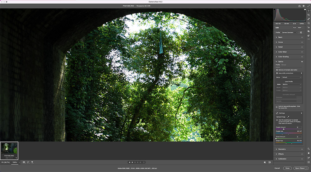Pick the Sample fringe eyedropper
The width and height of the screenshot is (311, 172).
(x=288, y=117)
